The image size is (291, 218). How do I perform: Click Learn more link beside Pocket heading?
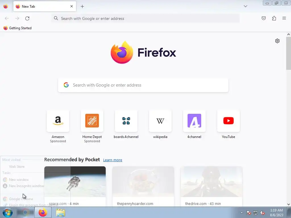tap(113, 160)
